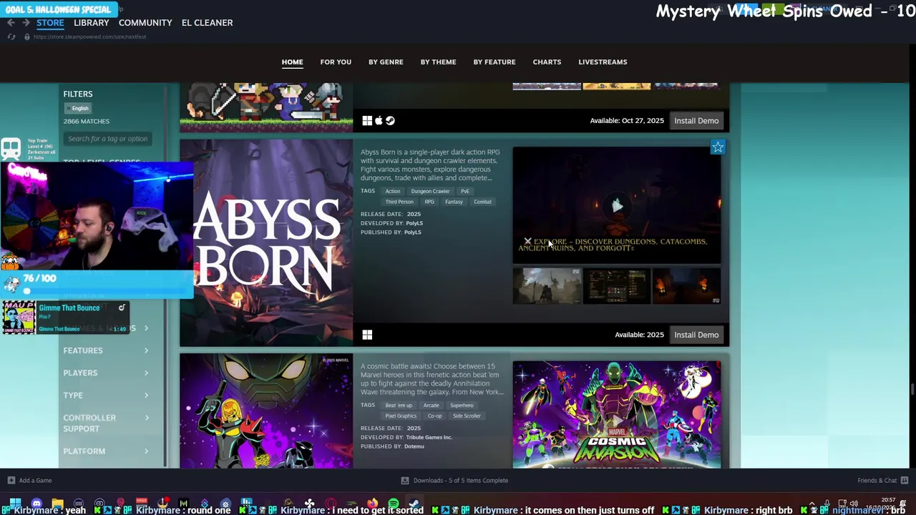This screenshot has width=916, height=515.
Task: Click the Apple platform icon on pixel-art game card
Action: 379,121
